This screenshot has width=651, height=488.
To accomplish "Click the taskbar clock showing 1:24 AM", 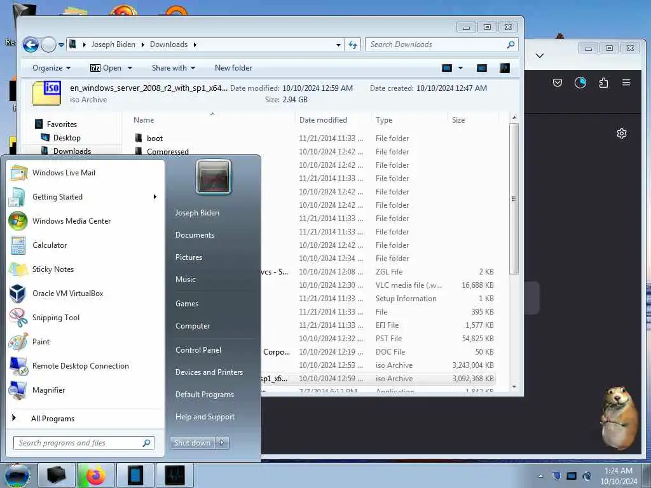I will tap(619, 476).
